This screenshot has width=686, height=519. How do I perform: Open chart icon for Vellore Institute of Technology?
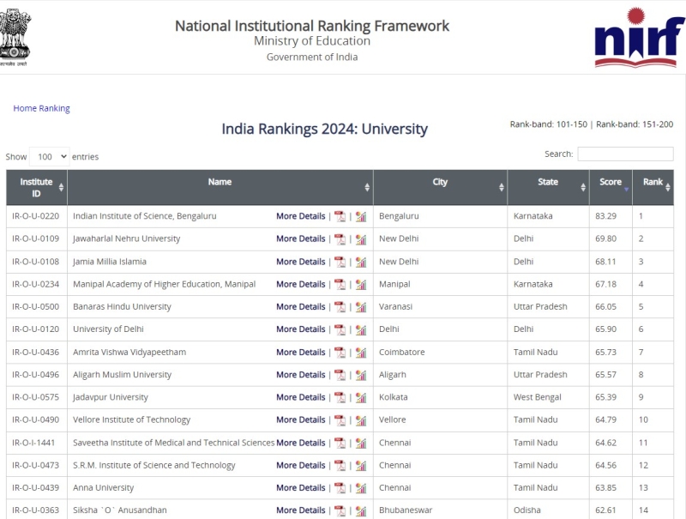(x=361, y=420)
